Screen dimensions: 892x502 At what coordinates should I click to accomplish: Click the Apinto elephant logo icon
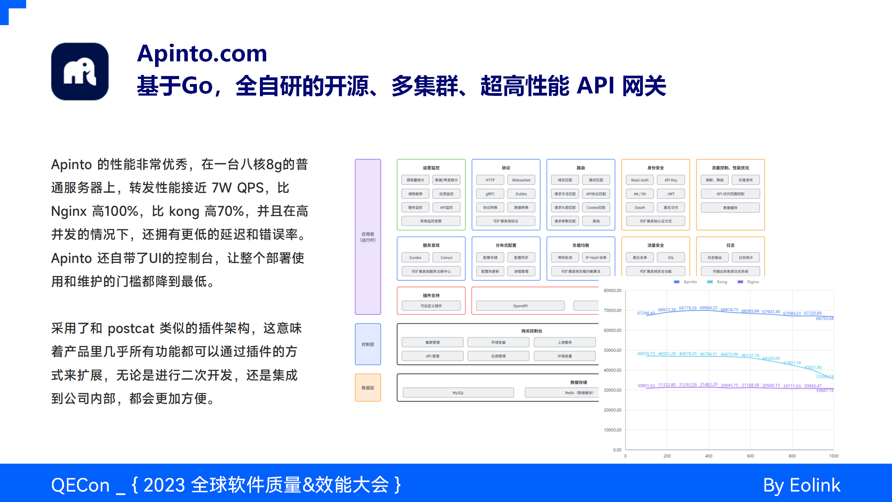coord(80,71)
